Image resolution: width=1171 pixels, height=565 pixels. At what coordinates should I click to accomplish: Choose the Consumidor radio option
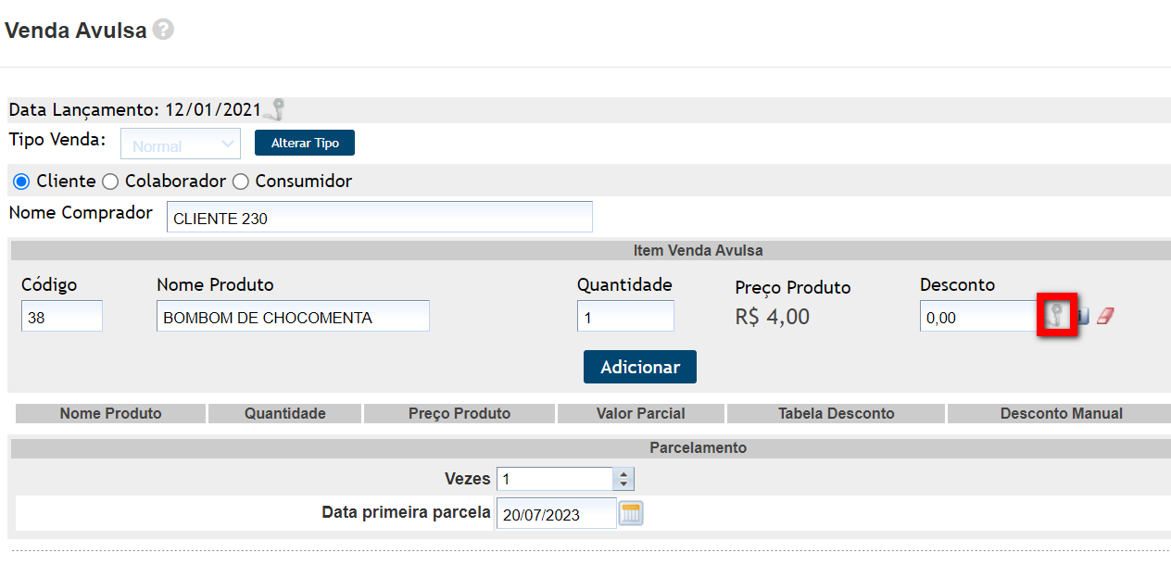[240, 182]
